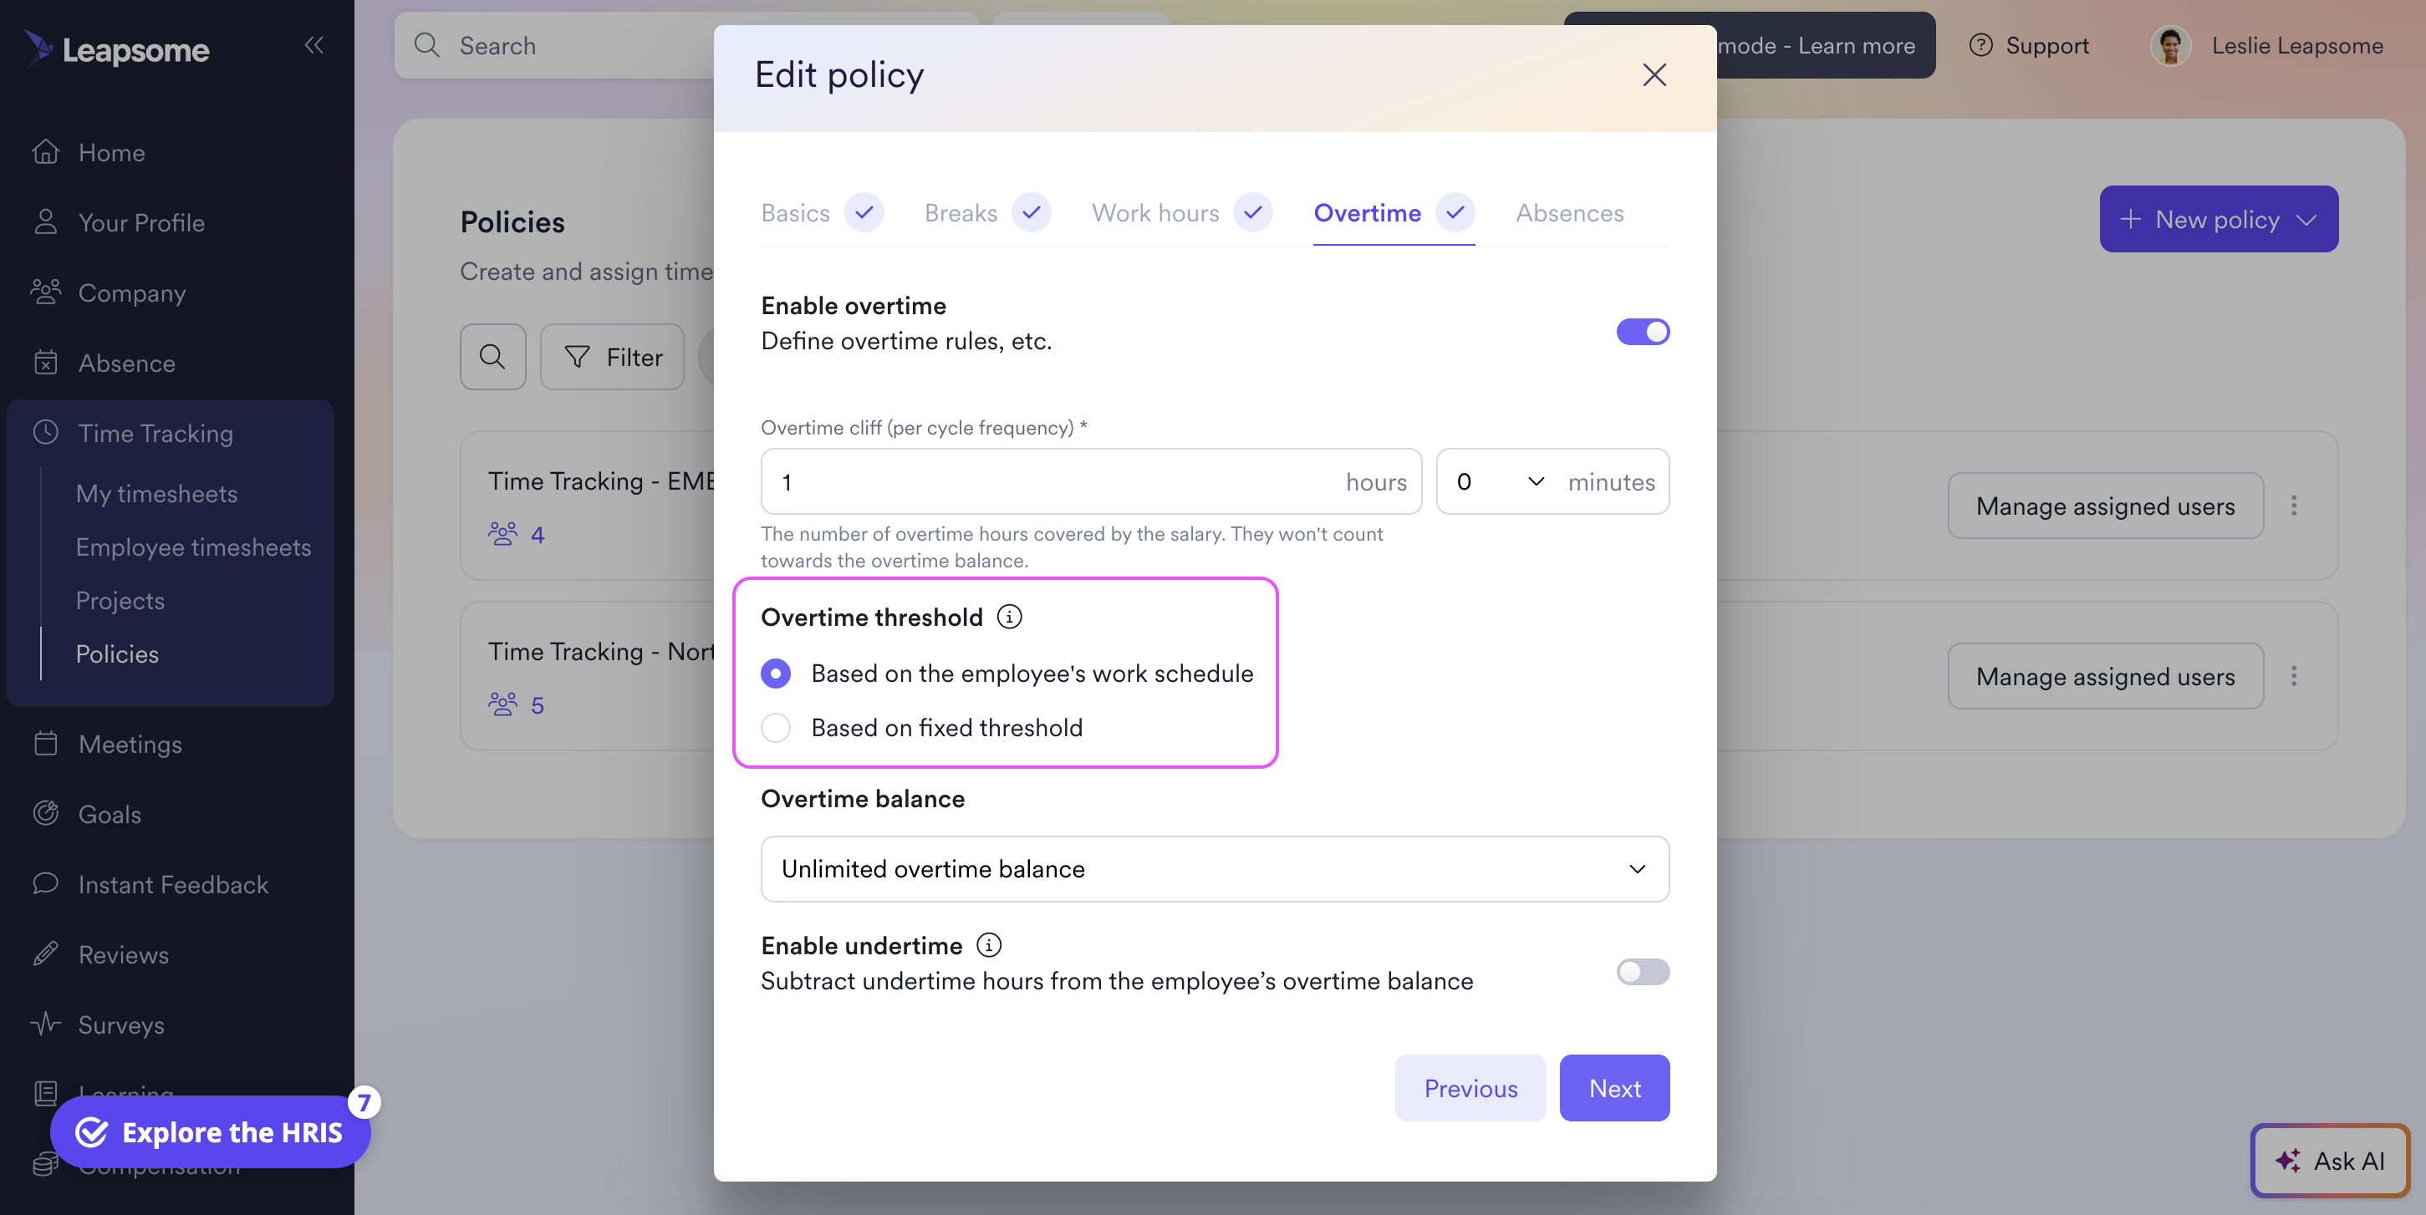Click the Enable undertime info icon
The image size is (2426, 1215).
point(988,944)
